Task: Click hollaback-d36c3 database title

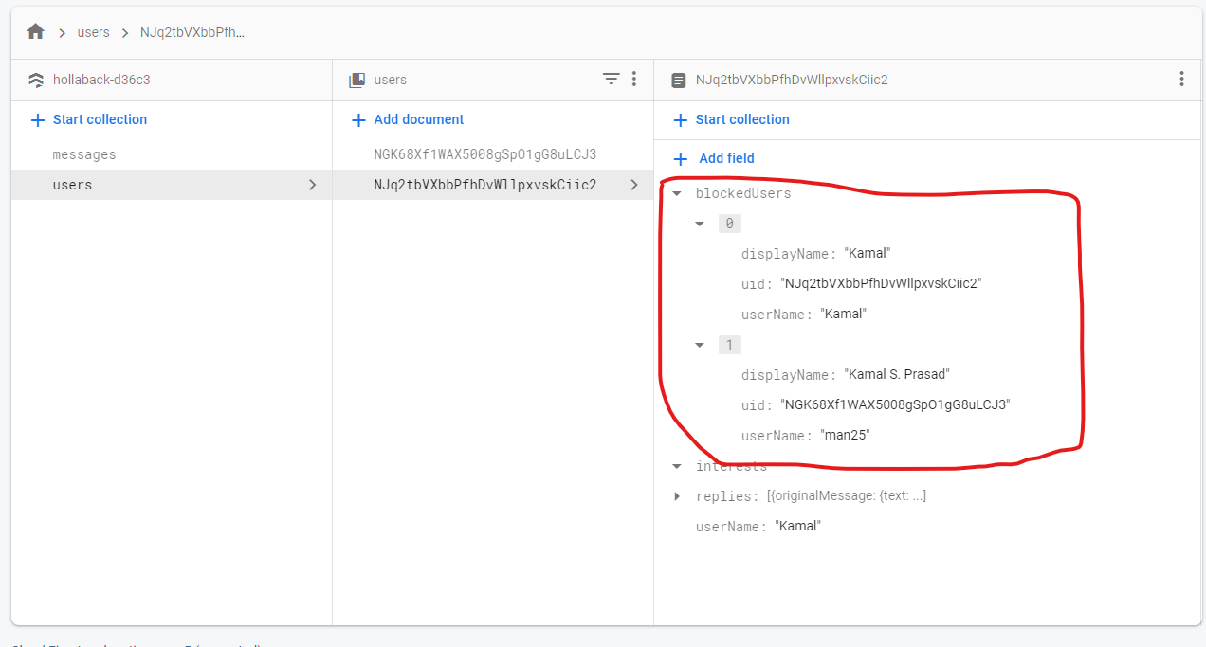Action: [x=101, y=80]
